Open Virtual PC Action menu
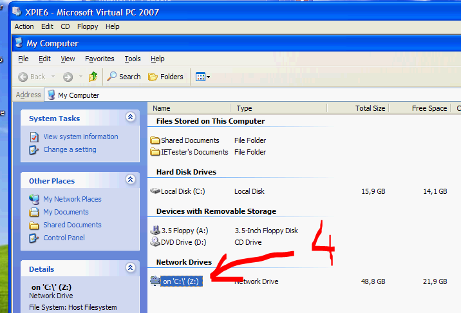 [x=24, y=26]
